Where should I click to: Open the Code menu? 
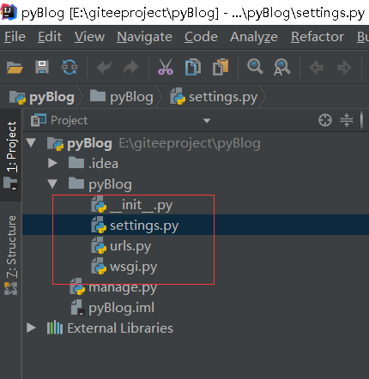(201, 37)
